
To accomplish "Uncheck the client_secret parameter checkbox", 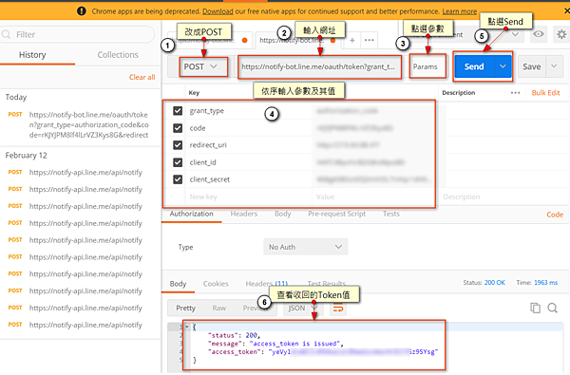I will [x=178, y=179].
